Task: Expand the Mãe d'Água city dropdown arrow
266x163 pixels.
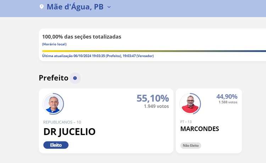Action: (109, 7)
